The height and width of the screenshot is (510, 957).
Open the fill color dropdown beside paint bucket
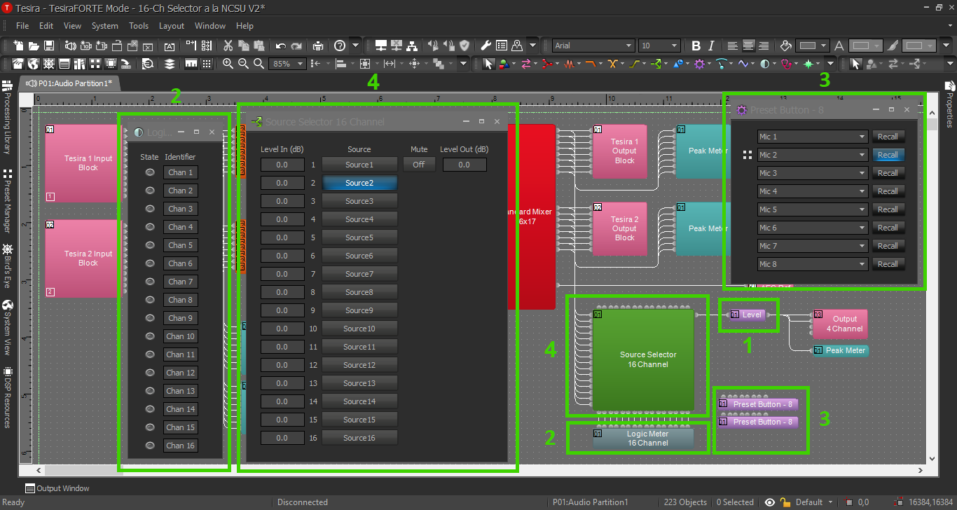pyautogui.click(x=813, y=46)
